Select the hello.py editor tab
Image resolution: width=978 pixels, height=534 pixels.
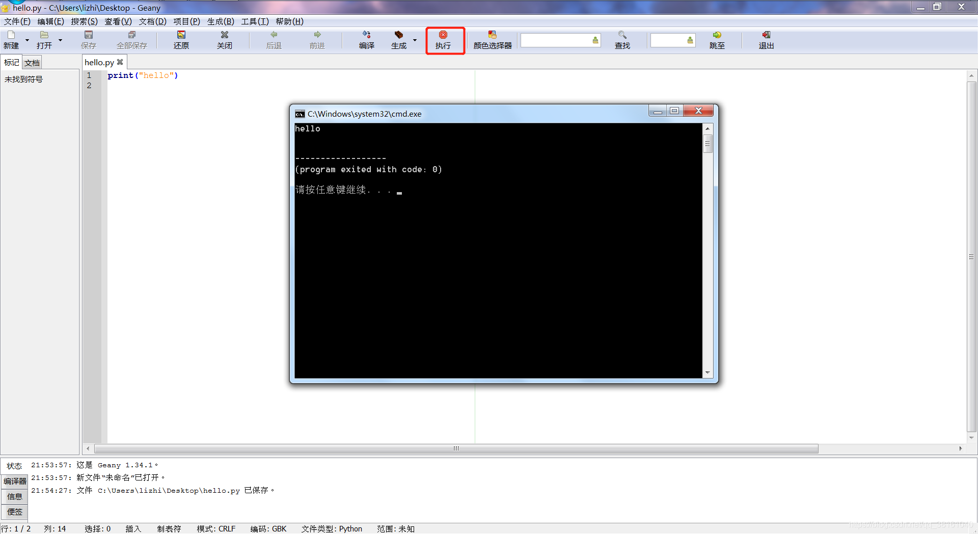pyautogui.click(x=99, y=62)
